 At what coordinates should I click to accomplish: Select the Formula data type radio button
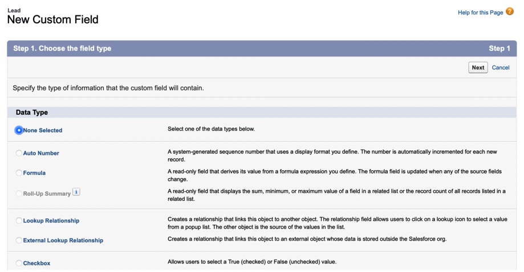pyautogui.click(x=19, y=172)
